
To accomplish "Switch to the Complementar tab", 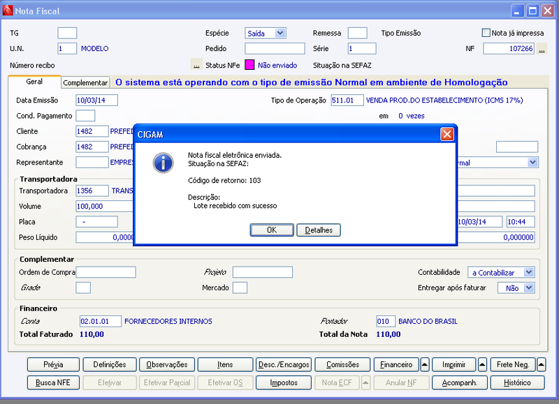I will [85, 82].
